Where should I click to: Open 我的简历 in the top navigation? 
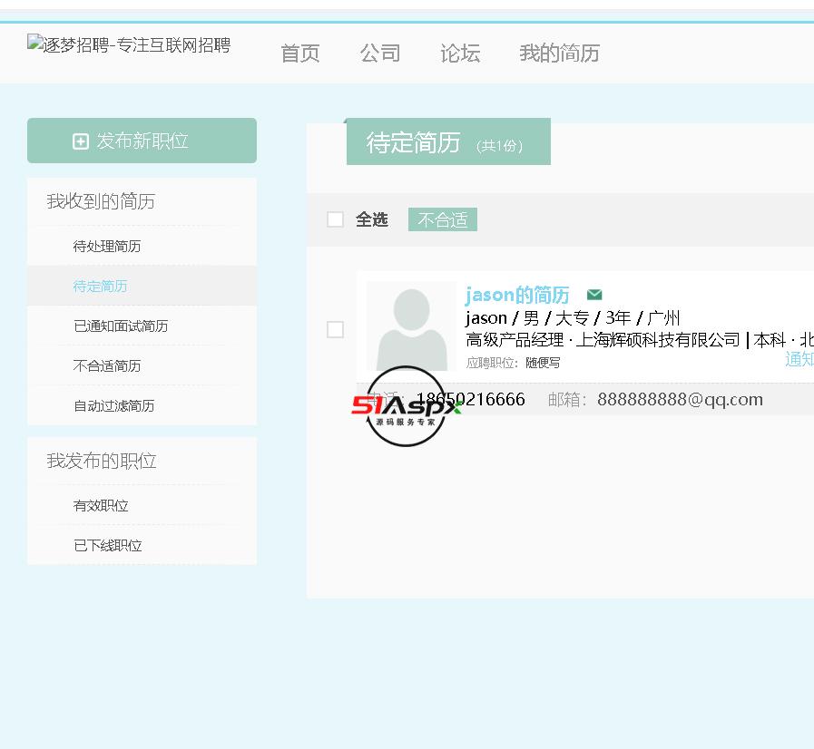click(559, 53)
